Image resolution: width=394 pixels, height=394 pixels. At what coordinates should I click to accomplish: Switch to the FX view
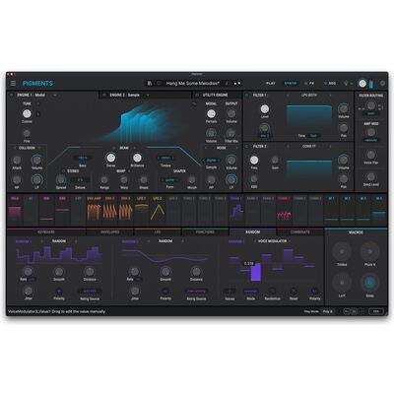click(309, 84)
